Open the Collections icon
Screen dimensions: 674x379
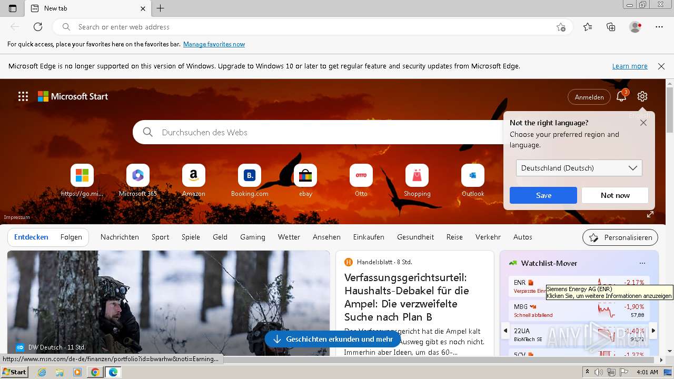[611, 27]
